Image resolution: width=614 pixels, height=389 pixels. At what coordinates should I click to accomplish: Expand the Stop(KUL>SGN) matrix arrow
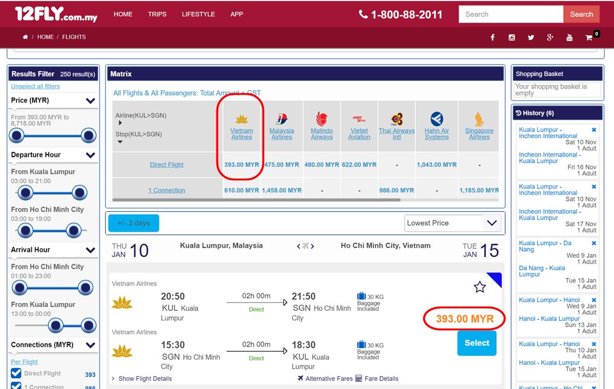click(120, 142)
